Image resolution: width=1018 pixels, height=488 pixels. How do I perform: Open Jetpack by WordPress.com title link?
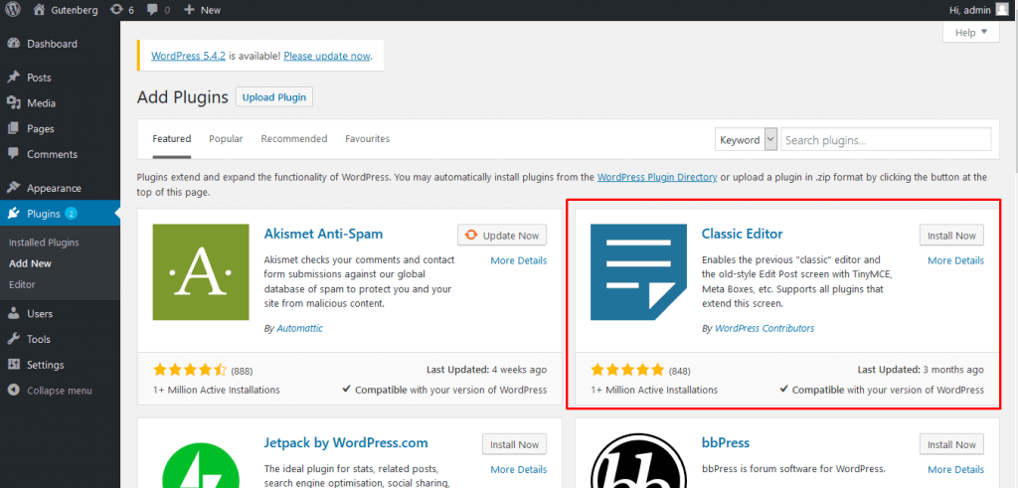346,442
